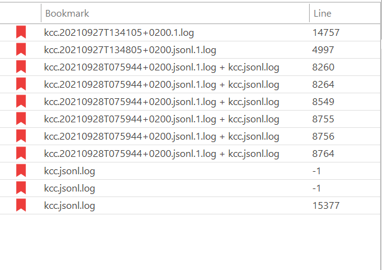Screen dimensions: 382x270
Task: Click line number 8260 cell
Action: coord(323,67)
